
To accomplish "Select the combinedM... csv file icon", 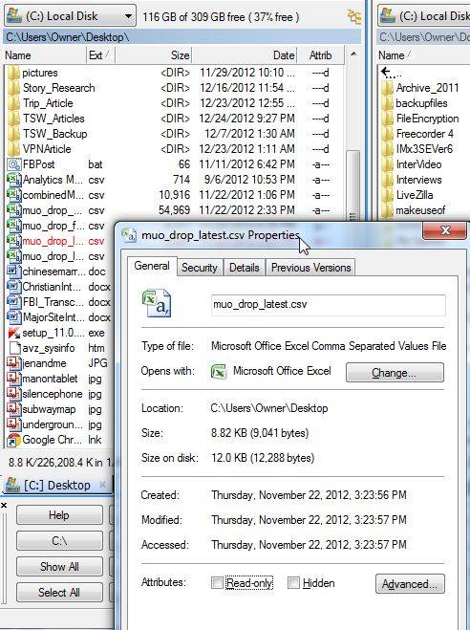I will click(x=14, y=195).
